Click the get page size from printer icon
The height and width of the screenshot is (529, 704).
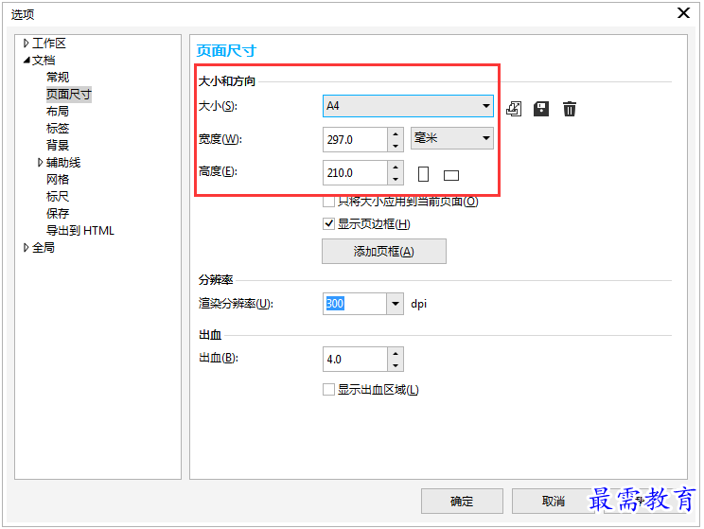[x=514, y=109]
